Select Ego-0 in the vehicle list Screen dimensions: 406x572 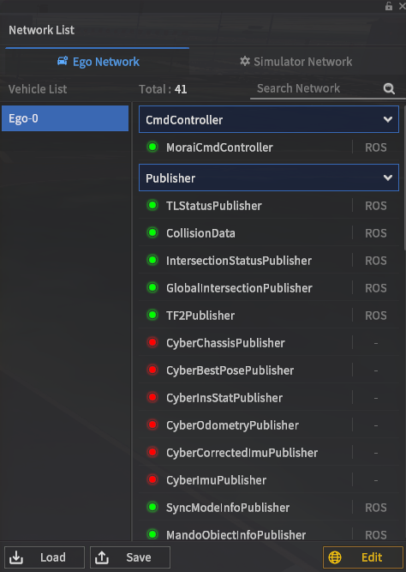coord(65,118)
